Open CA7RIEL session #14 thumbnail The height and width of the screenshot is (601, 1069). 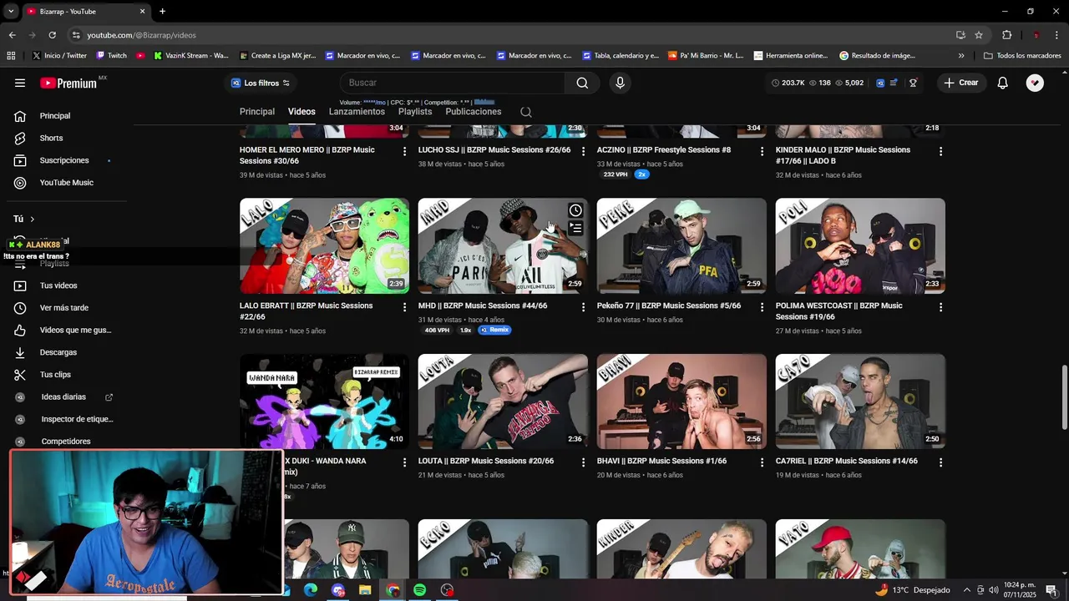[x=860, y=402]
